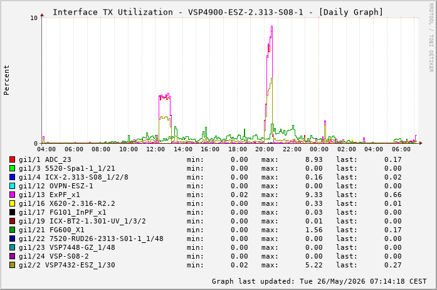The height and width of the screenshot is (290, 437).
Task: Click the 'Graph last updated' timestamp text
Action: point(319,281)
